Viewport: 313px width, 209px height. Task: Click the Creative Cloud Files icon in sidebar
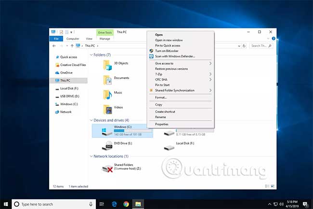click(57, 65)
